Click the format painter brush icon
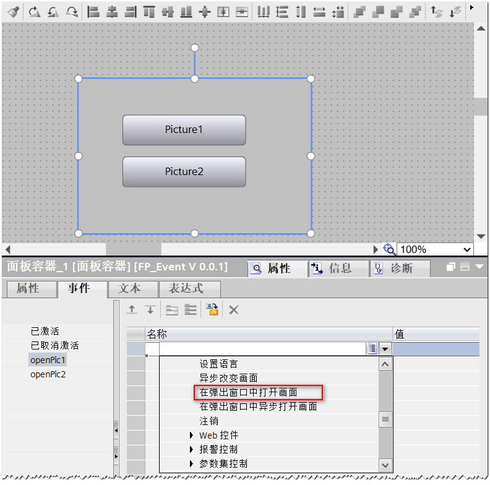Screen dimensions: 490x485 coord(13,11)
